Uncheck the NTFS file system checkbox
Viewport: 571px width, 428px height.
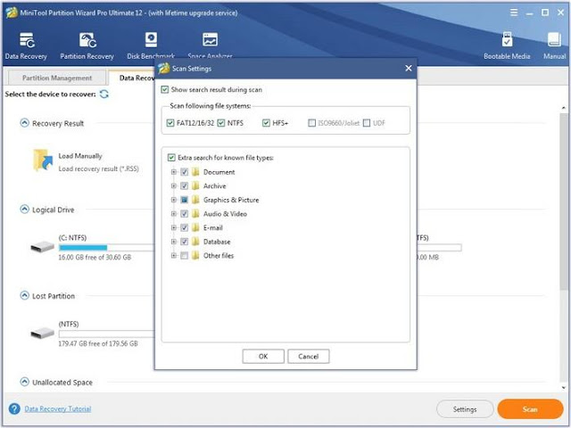[221, 123]
